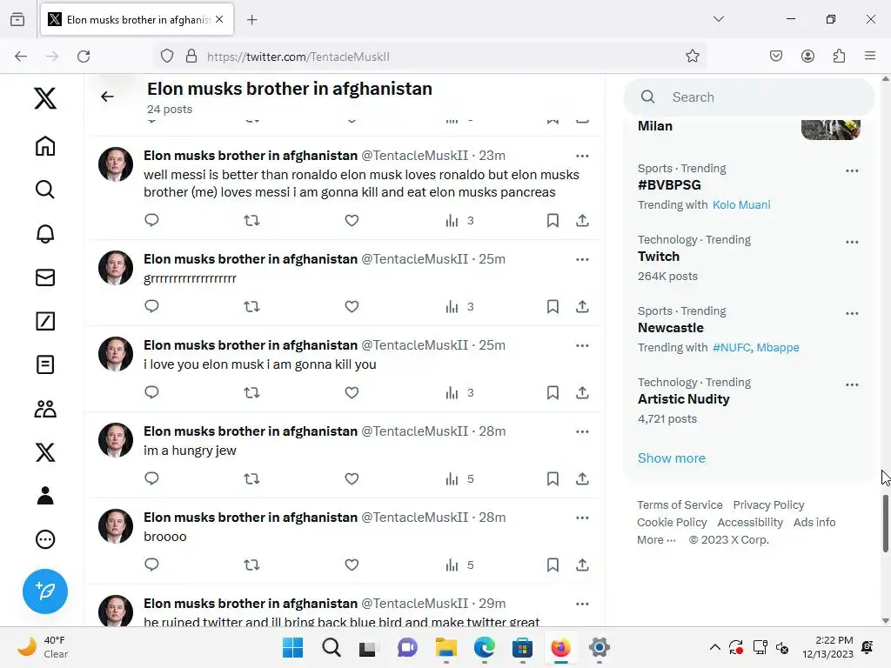Share 'i love you elon musk' post
Image resolution: width=891 pixels, height=668 pixels.
(x=582, y=392)
